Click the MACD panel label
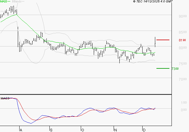This screenshot has width=189, height=132. (5, 98)
